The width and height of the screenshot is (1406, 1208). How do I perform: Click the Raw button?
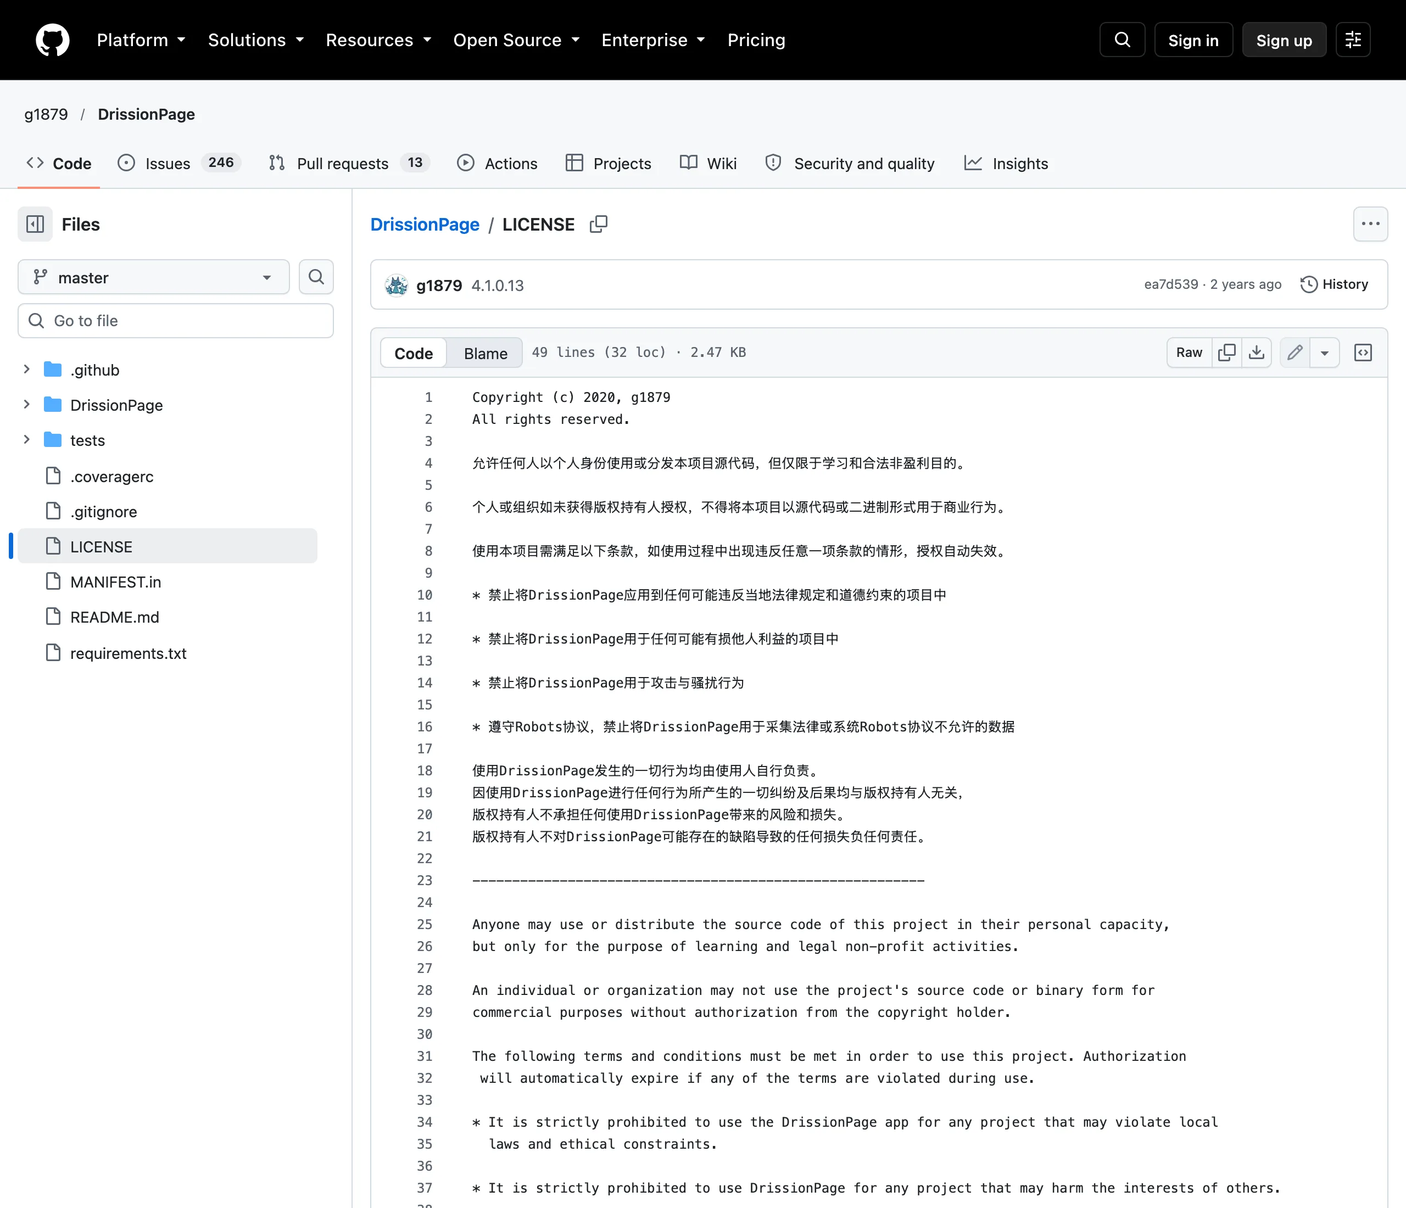point(1189,353)
